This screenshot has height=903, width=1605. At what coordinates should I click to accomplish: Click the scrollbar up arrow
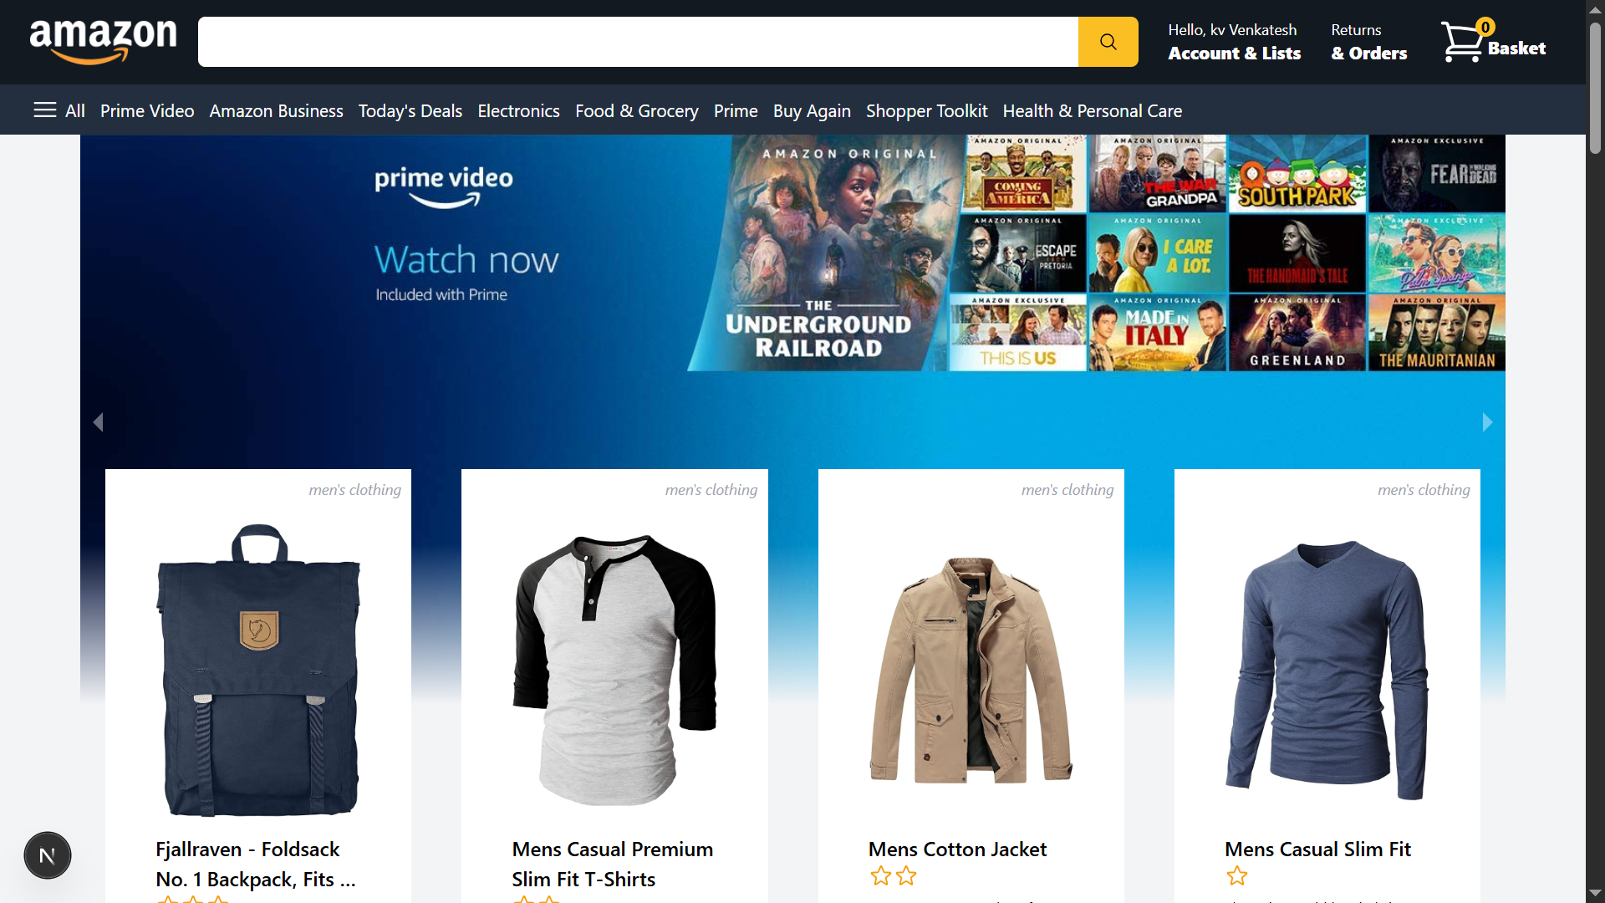click(1595, 8)
